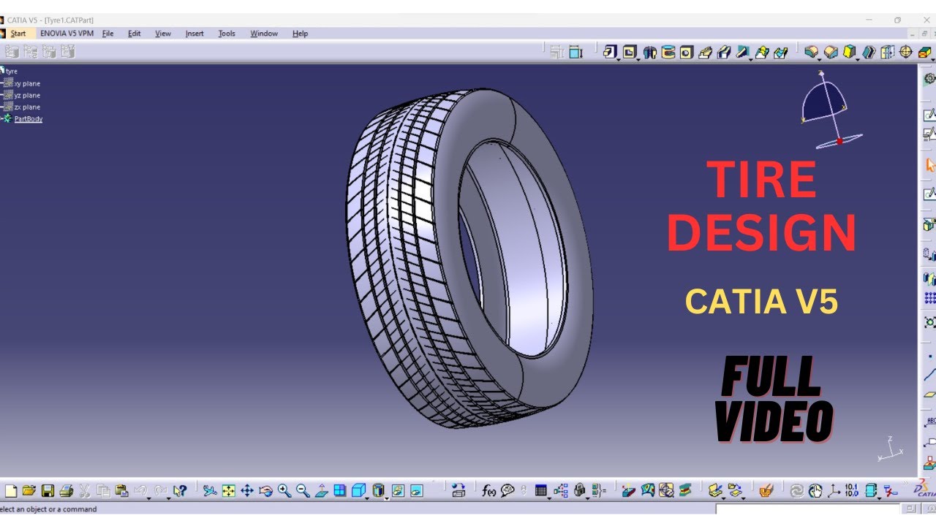Select the Hole tool
Image resolution: width=936 pixels, height=526 pixels.
686,51
